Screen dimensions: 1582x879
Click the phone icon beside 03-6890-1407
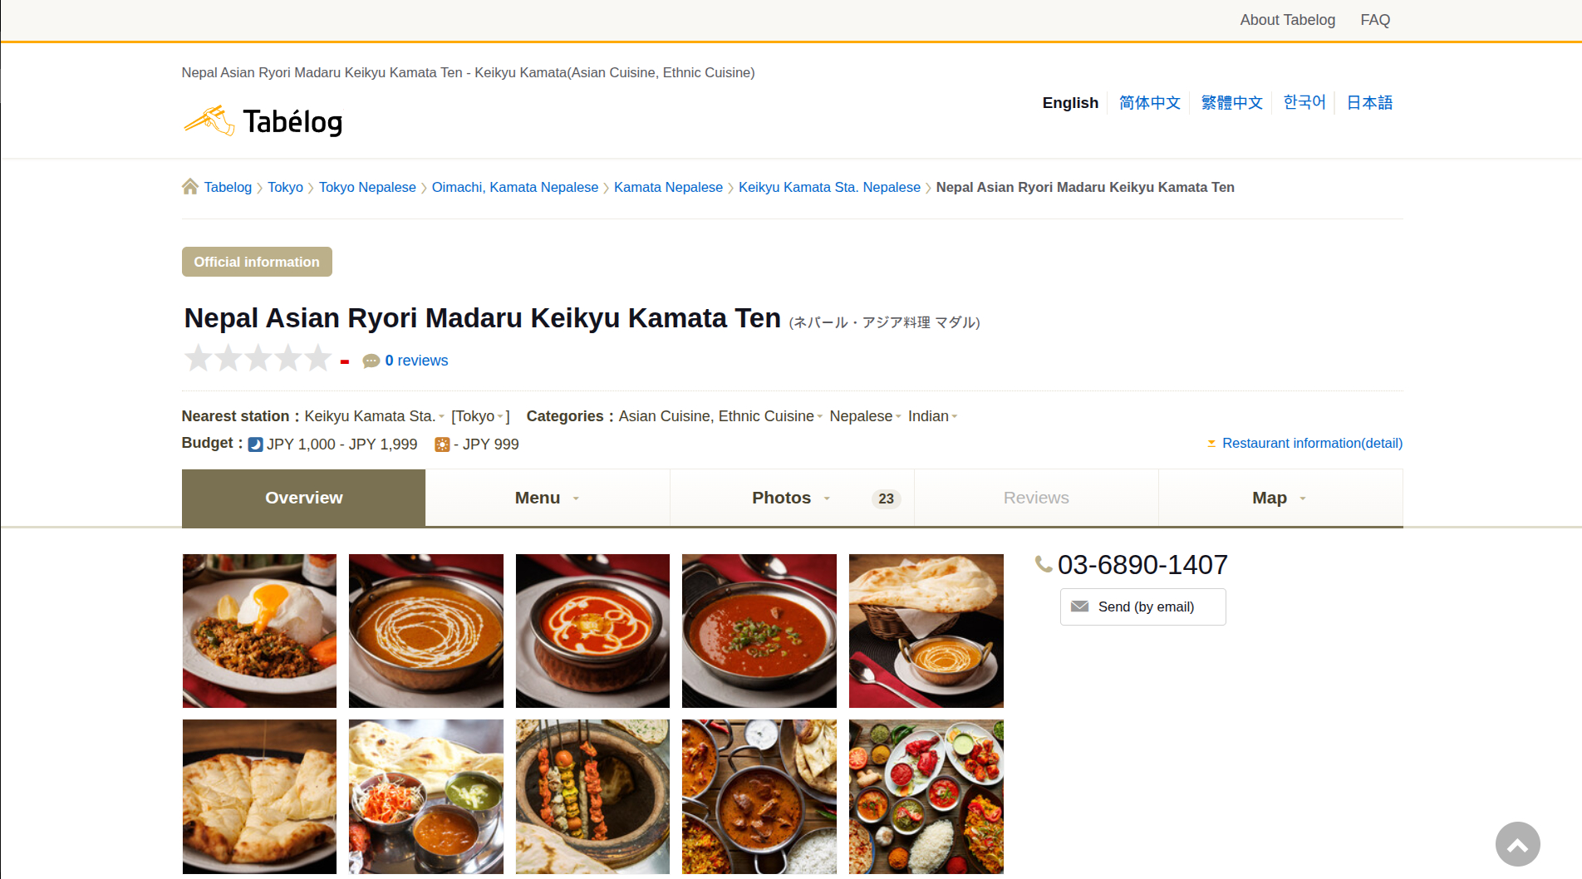1044,565
